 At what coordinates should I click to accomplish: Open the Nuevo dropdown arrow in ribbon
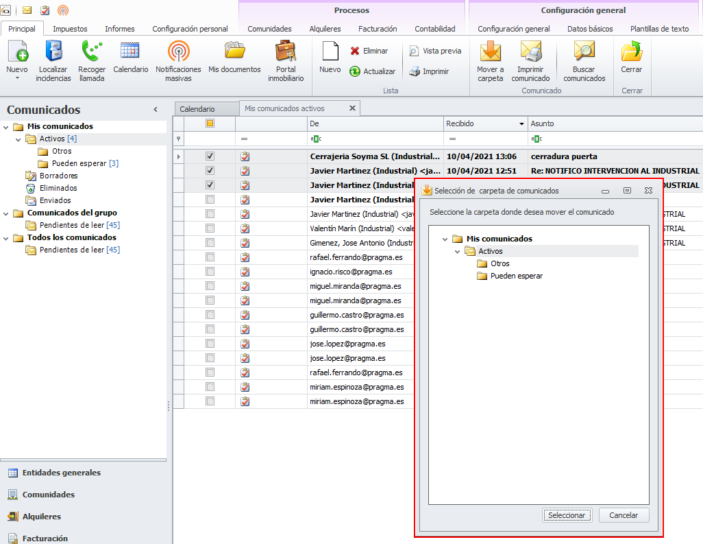[x=17, y=78]
